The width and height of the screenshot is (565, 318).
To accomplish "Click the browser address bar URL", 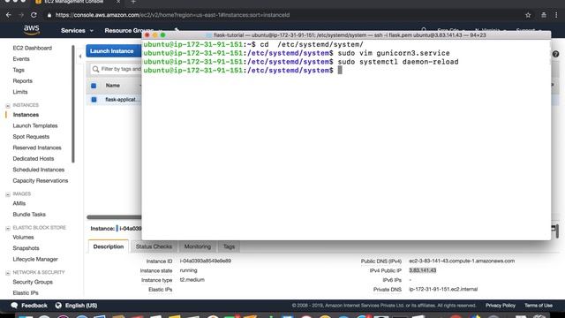I will point(172,15).
